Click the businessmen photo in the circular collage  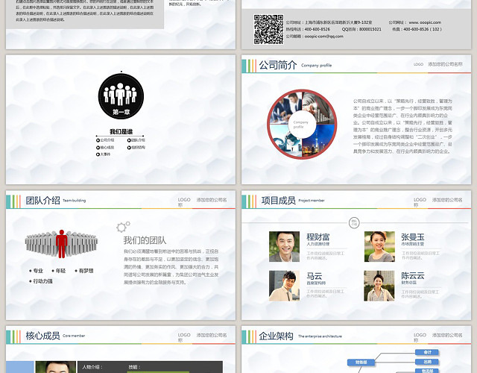tap(286, 107)
